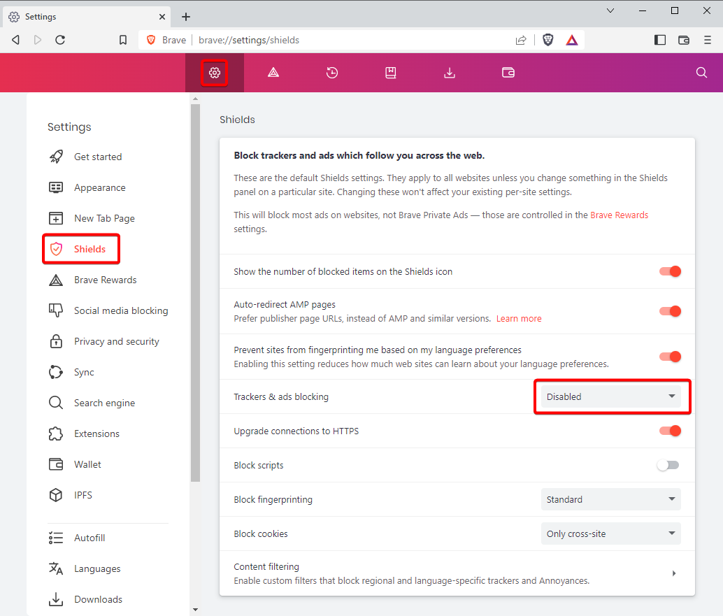Viewport: 723px width, 616px height.
Task: Close the Settings tab
Action: pyautogui.click(x=162, y=17)
